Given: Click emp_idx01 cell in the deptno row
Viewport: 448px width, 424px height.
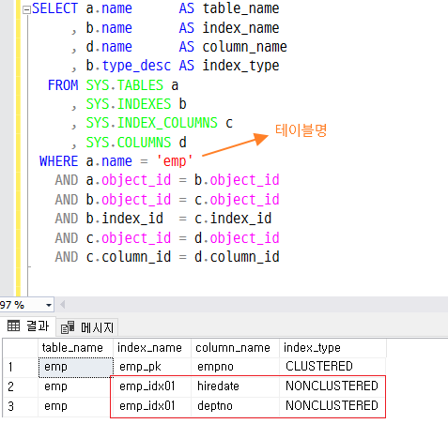Looking at the screenshot, I should (x=152, y=406).
